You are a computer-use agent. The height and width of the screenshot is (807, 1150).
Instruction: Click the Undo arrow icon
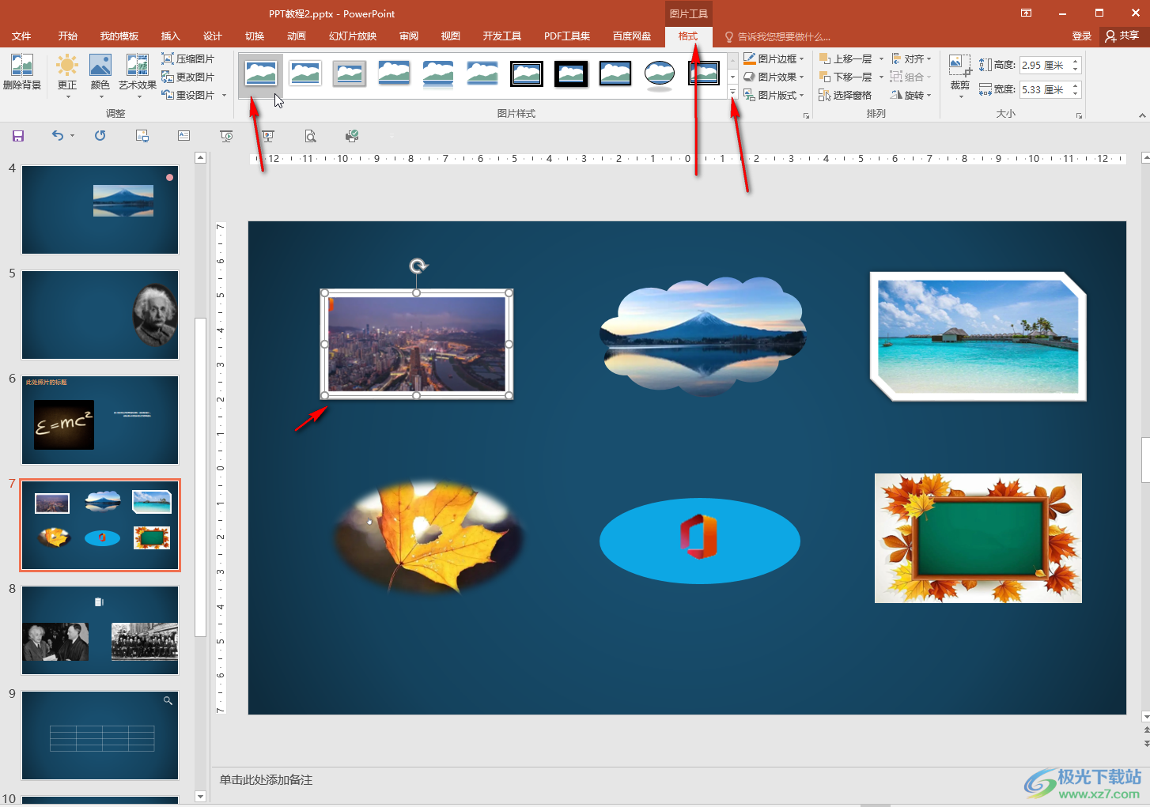point(57,136)
